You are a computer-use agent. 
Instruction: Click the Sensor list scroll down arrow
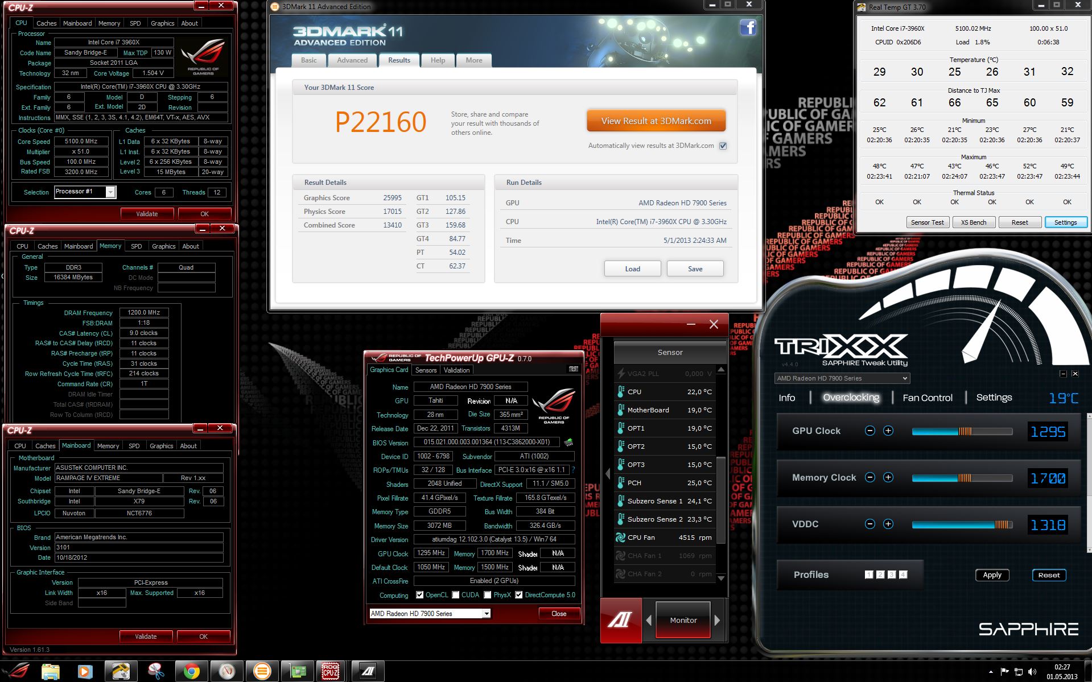point(721,578)
